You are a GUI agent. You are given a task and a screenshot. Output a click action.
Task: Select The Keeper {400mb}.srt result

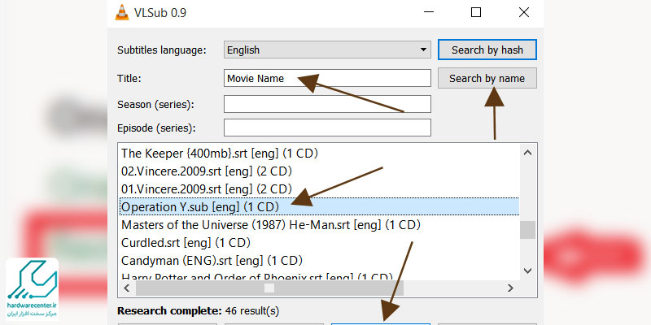(319, 154)
